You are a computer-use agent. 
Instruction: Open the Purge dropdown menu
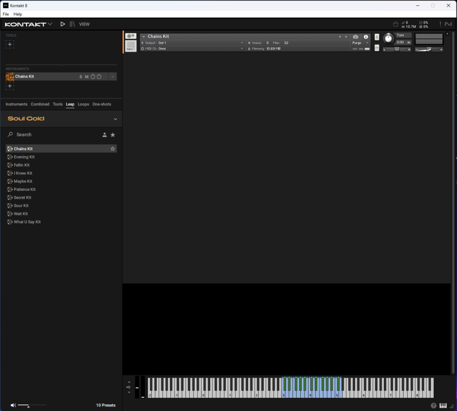point(361,43)
